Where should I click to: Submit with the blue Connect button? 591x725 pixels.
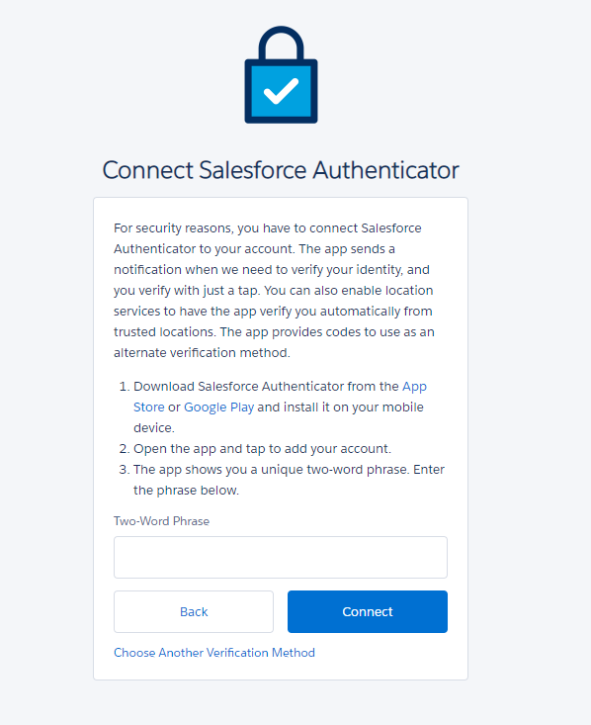368,611
